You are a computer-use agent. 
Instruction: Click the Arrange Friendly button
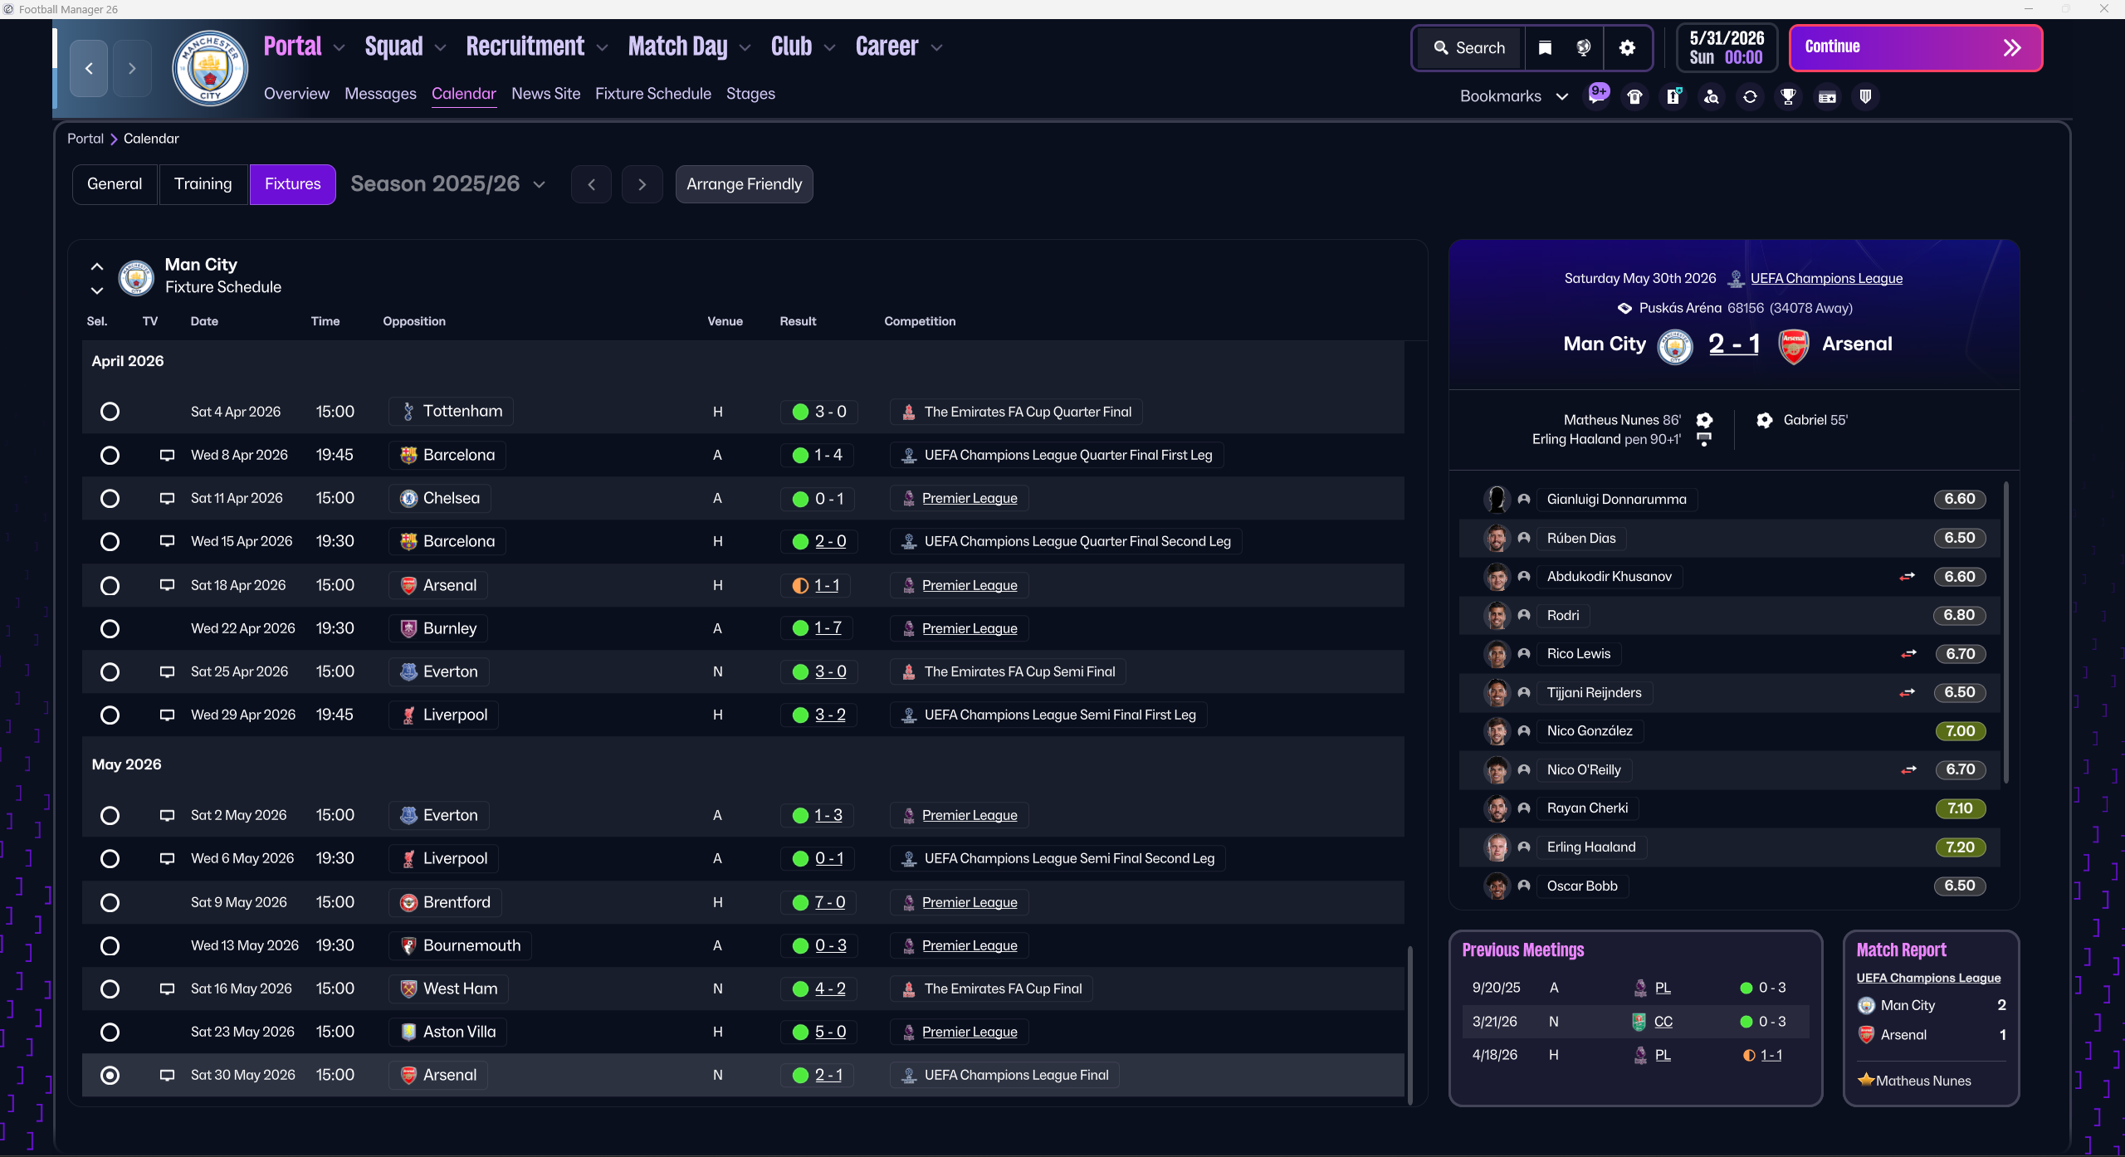(744, 184)
